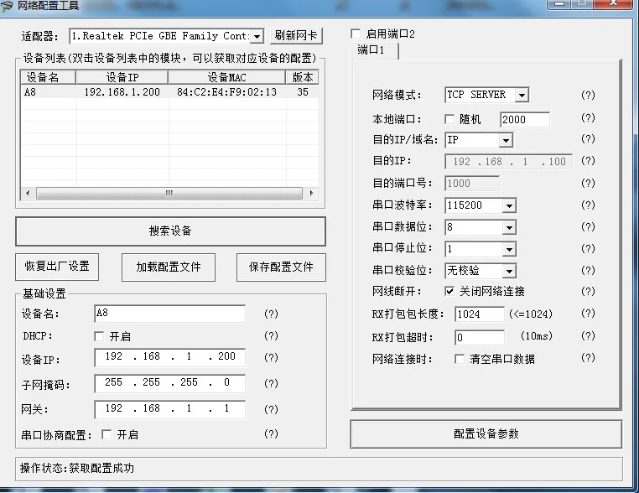639x493 pixels.
Task: Open the 串口校验位 无校验 dropdown
Action: (509, 271)
